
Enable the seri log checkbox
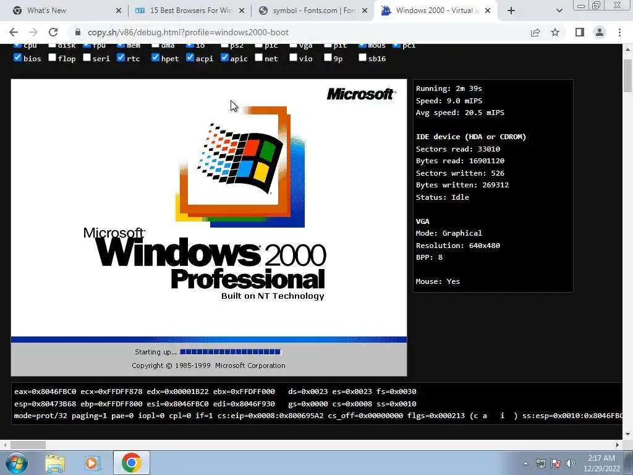87,58
